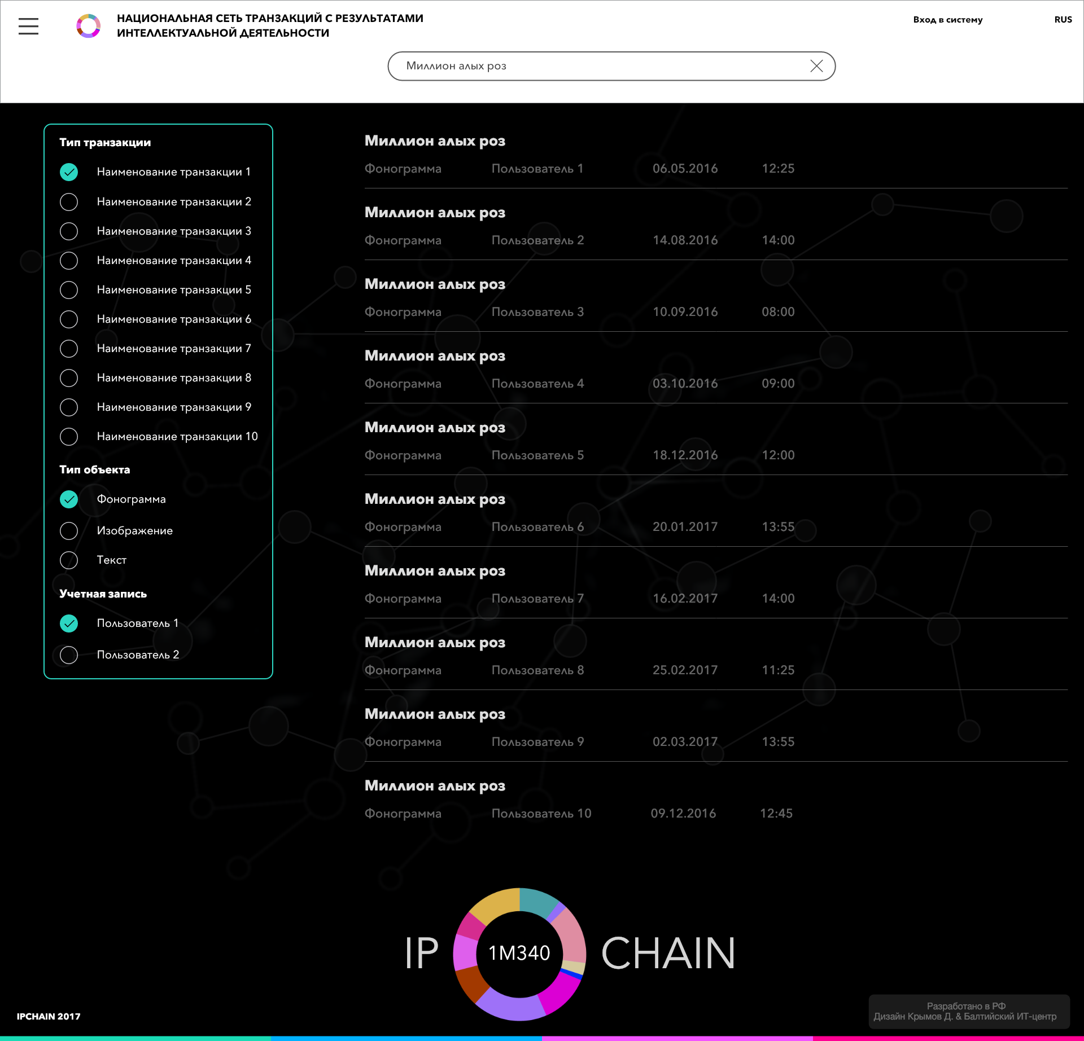
Task: Click 'Фонограмма' label in Пользователь 9 row
Action: (403, 742)
